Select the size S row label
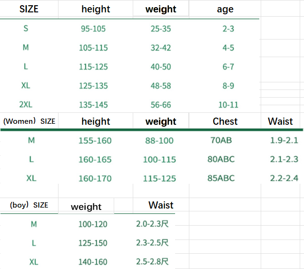This screenshot has height=269, width=304. tap(26, 29)
